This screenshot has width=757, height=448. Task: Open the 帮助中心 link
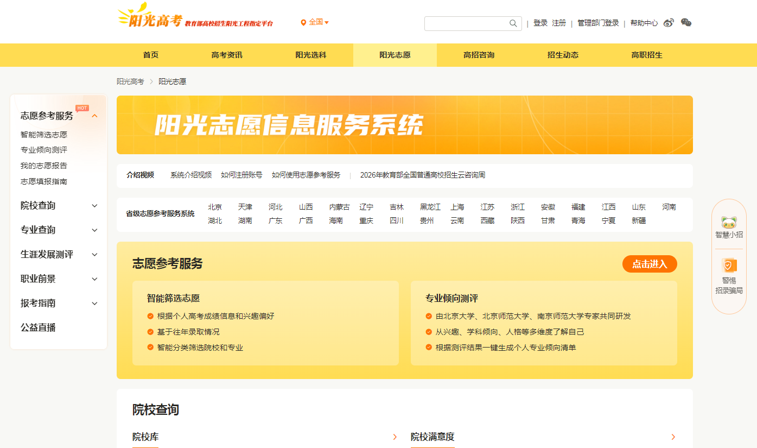tap(644, 23)
